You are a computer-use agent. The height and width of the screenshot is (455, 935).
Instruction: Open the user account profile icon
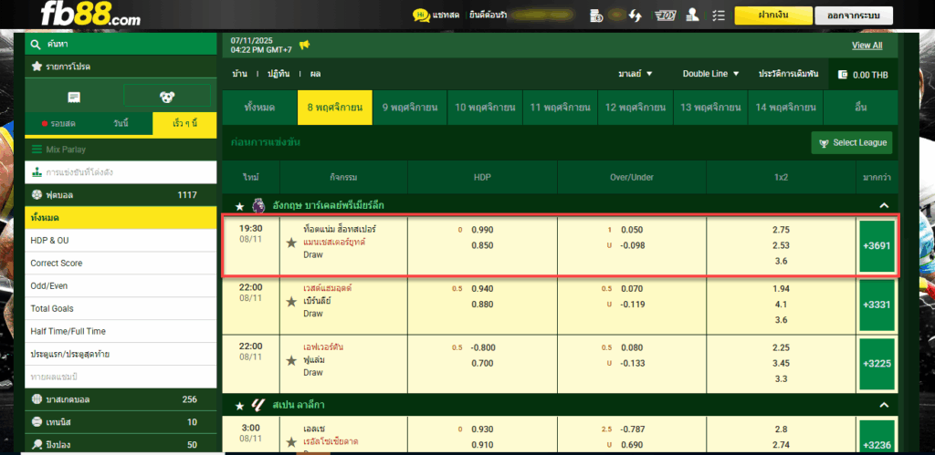click(x=692, y=15)
